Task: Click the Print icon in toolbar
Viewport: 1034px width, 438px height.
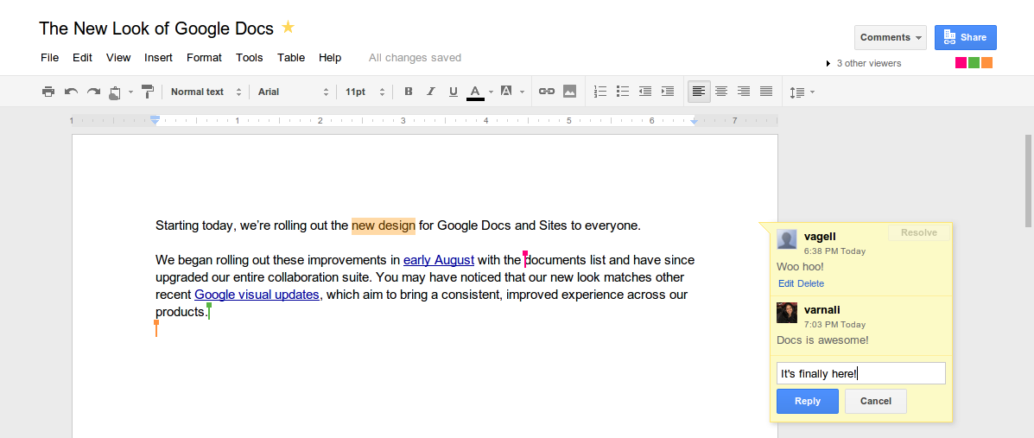Action: (48, 92)
